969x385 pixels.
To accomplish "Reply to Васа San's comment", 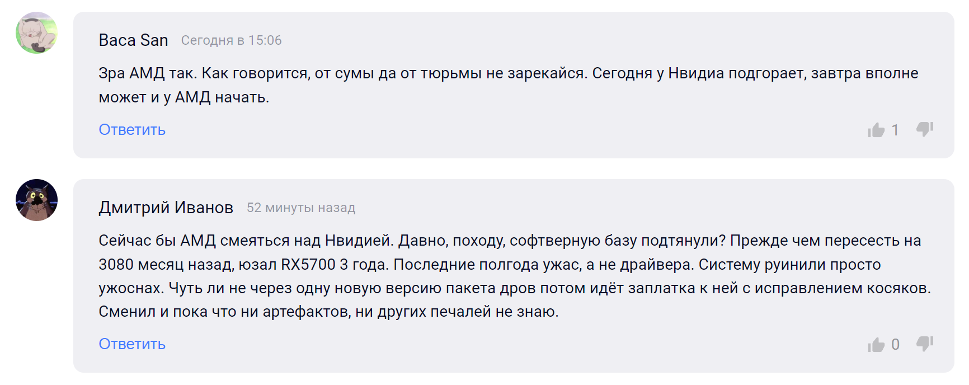I will click(132, 130).
